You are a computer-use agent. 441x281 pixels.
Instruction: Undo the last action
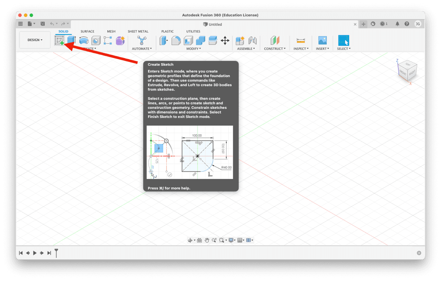coord(53,24)
